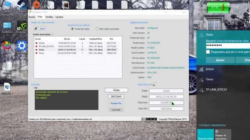Open Мой компьютер desktop icon
The width and height of the screenshot is (250, 140).
pos(7,8)
